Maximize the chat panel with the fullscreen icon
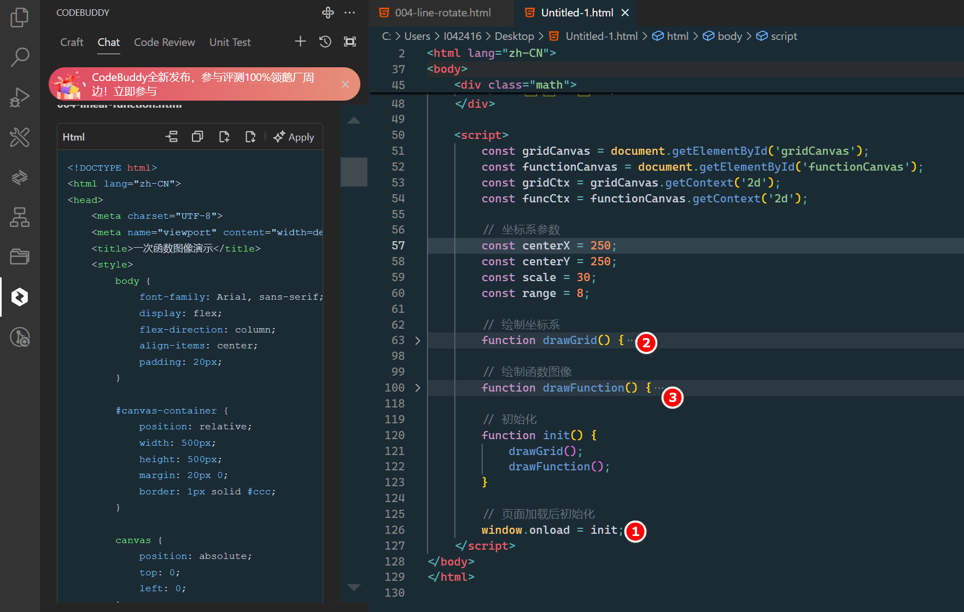 click(x=350, y=42)
